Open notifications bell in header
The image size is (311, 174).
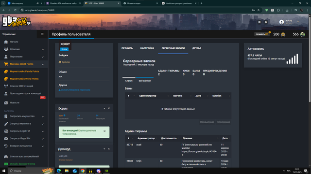pos(266,22)
